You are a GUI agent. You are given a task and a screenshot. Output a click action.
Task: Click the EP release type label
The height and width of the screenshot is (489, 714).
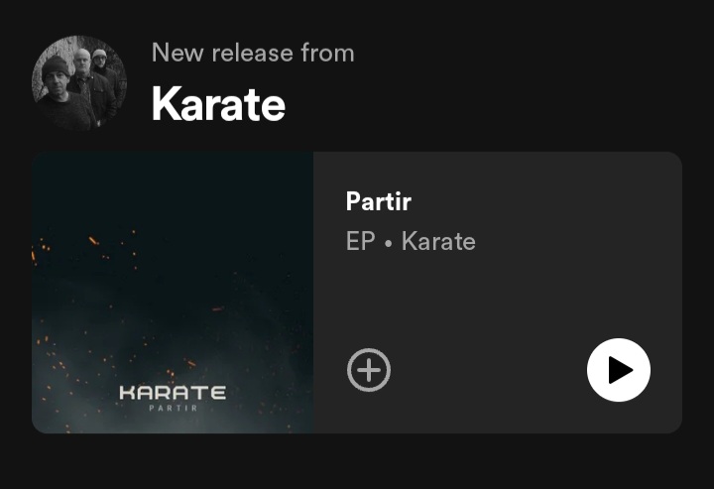pyautogui.click(x=360, y=241)
